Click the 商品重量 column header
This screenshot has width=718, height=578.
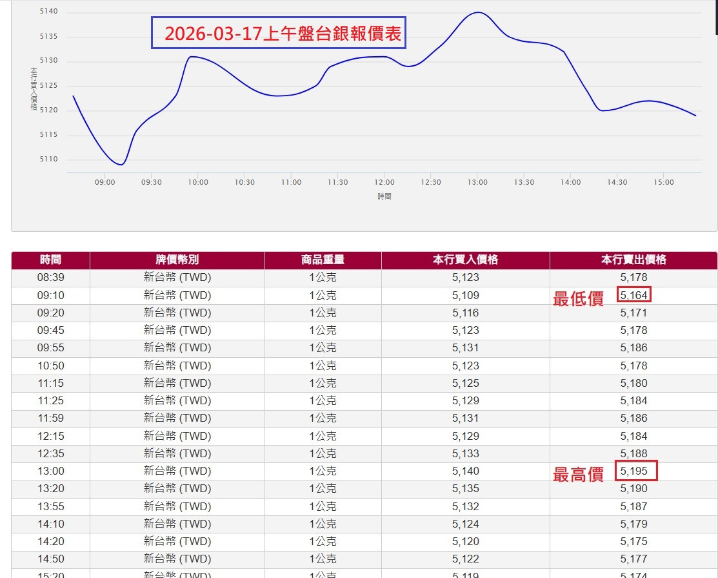323,260
